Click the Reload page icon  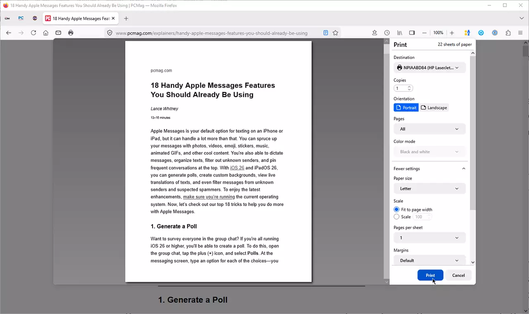point(33,33)
